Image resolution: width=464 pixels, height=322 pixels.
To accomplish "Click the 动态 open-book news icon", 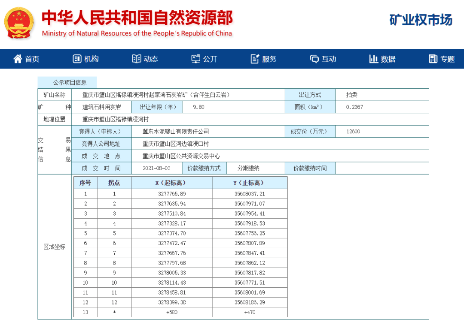I will pyautogui.click(x=136, y=59).
